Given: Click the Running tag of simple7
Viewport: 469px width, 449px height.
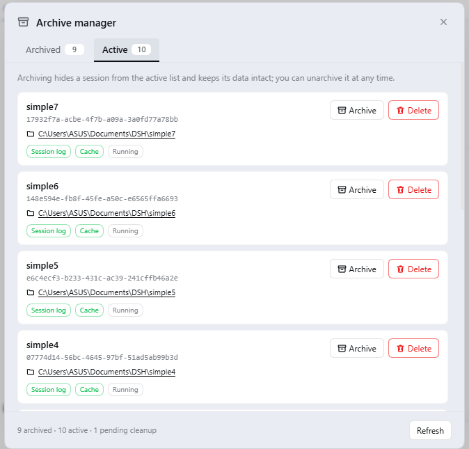Looking at the screenshot, I should point(125,152).
